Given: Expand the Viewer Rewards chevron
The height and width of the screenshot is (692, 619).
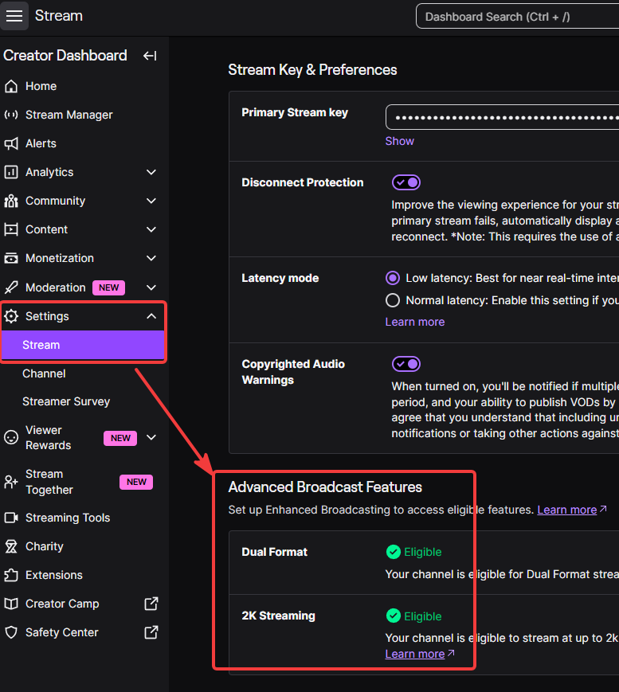Looking at the screenshot, I should coord(151,437).
